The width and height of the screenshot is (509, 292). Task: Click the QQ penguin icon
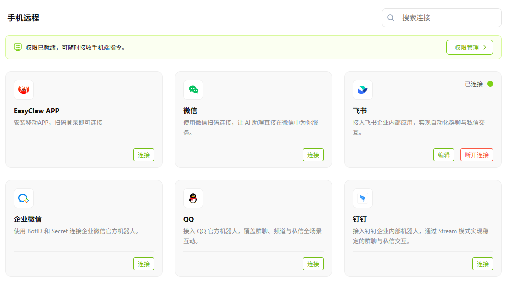[x=193, y=198]
